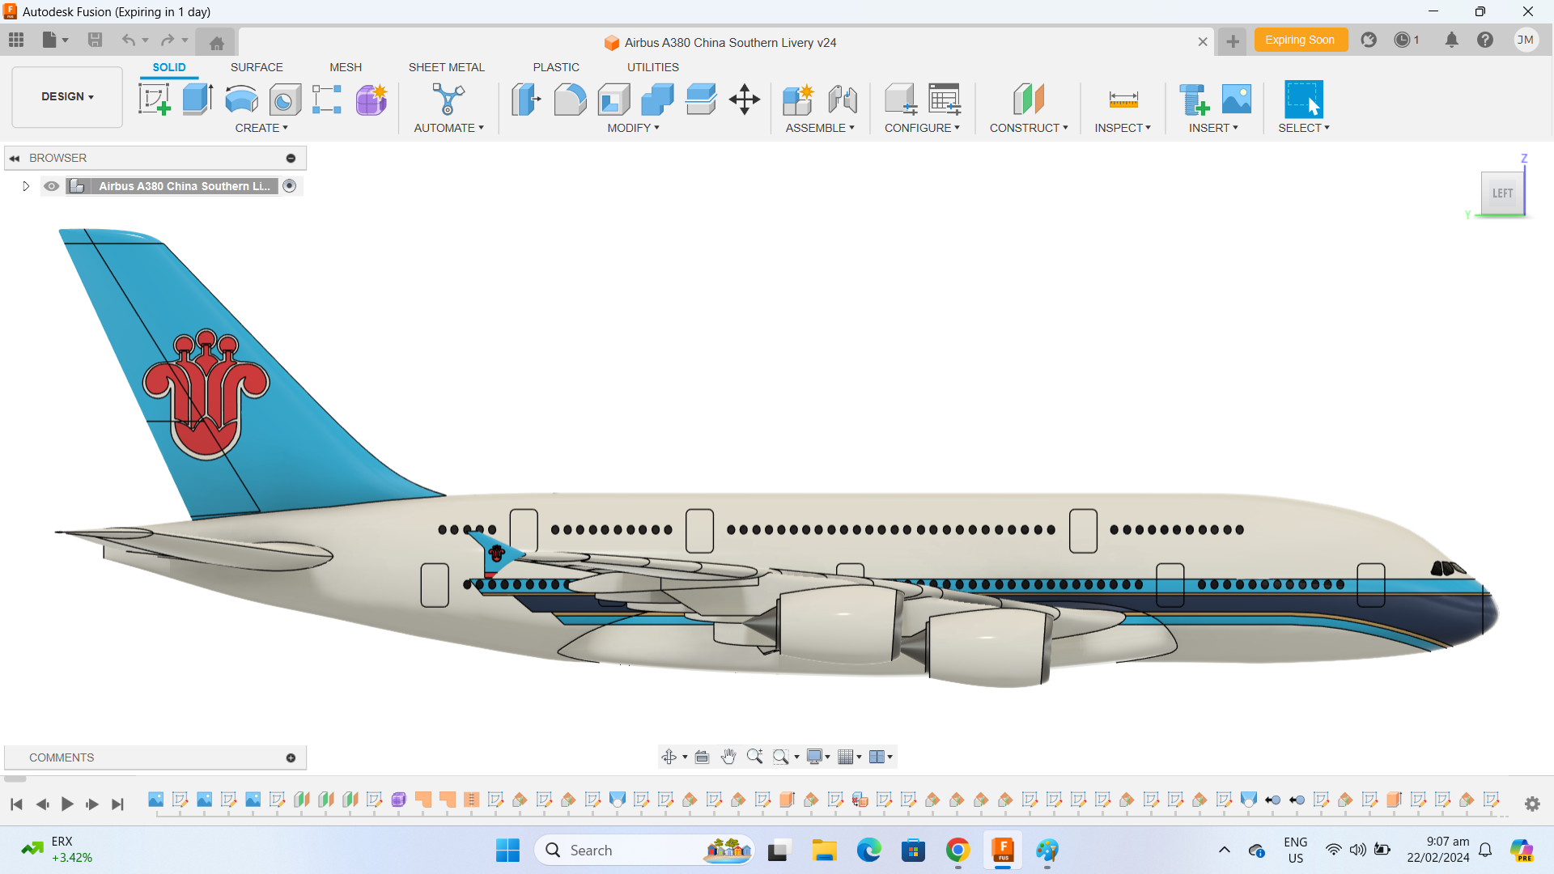Open the Comments panel
This screenshot has width=1554, height=874.
(61, 757)
